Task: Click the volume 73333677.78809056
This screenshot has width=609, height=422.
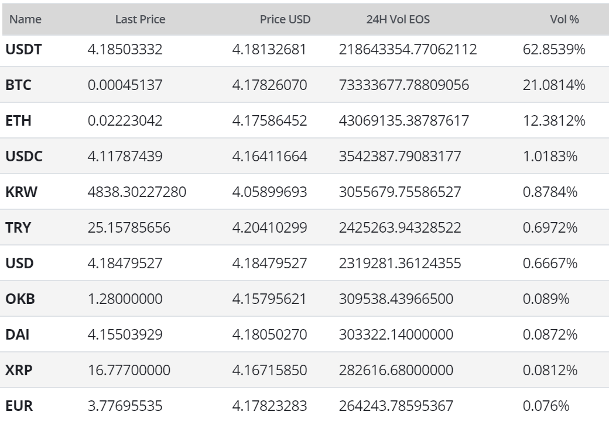Action: pyautogui.click(x=404, y=85)
